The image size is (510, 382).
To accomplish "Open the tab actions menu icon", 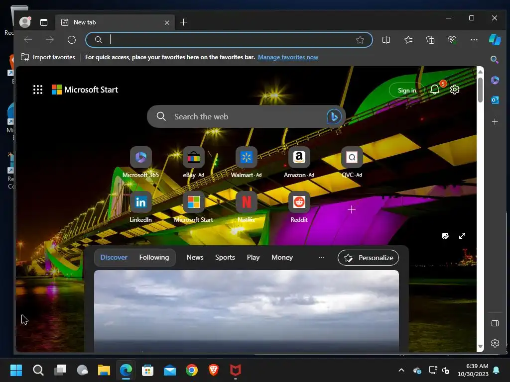I will pyautogui.click(x=44, y=22).
